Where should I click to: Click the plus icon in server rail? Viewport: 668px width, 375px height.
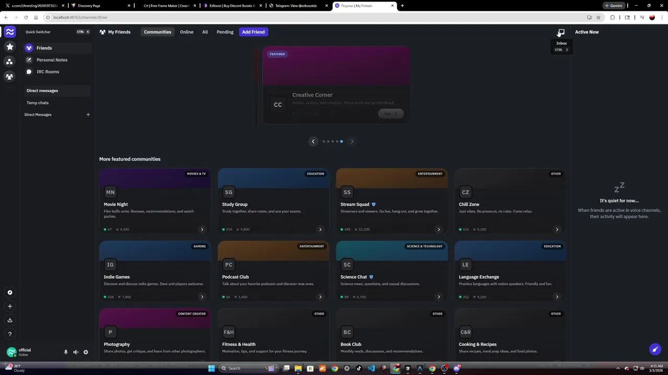coord(9,306)
